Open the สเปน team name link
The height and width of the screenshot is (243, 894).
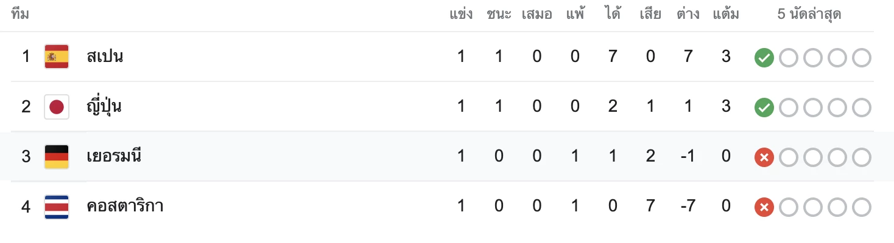click(x=105, y=57)
